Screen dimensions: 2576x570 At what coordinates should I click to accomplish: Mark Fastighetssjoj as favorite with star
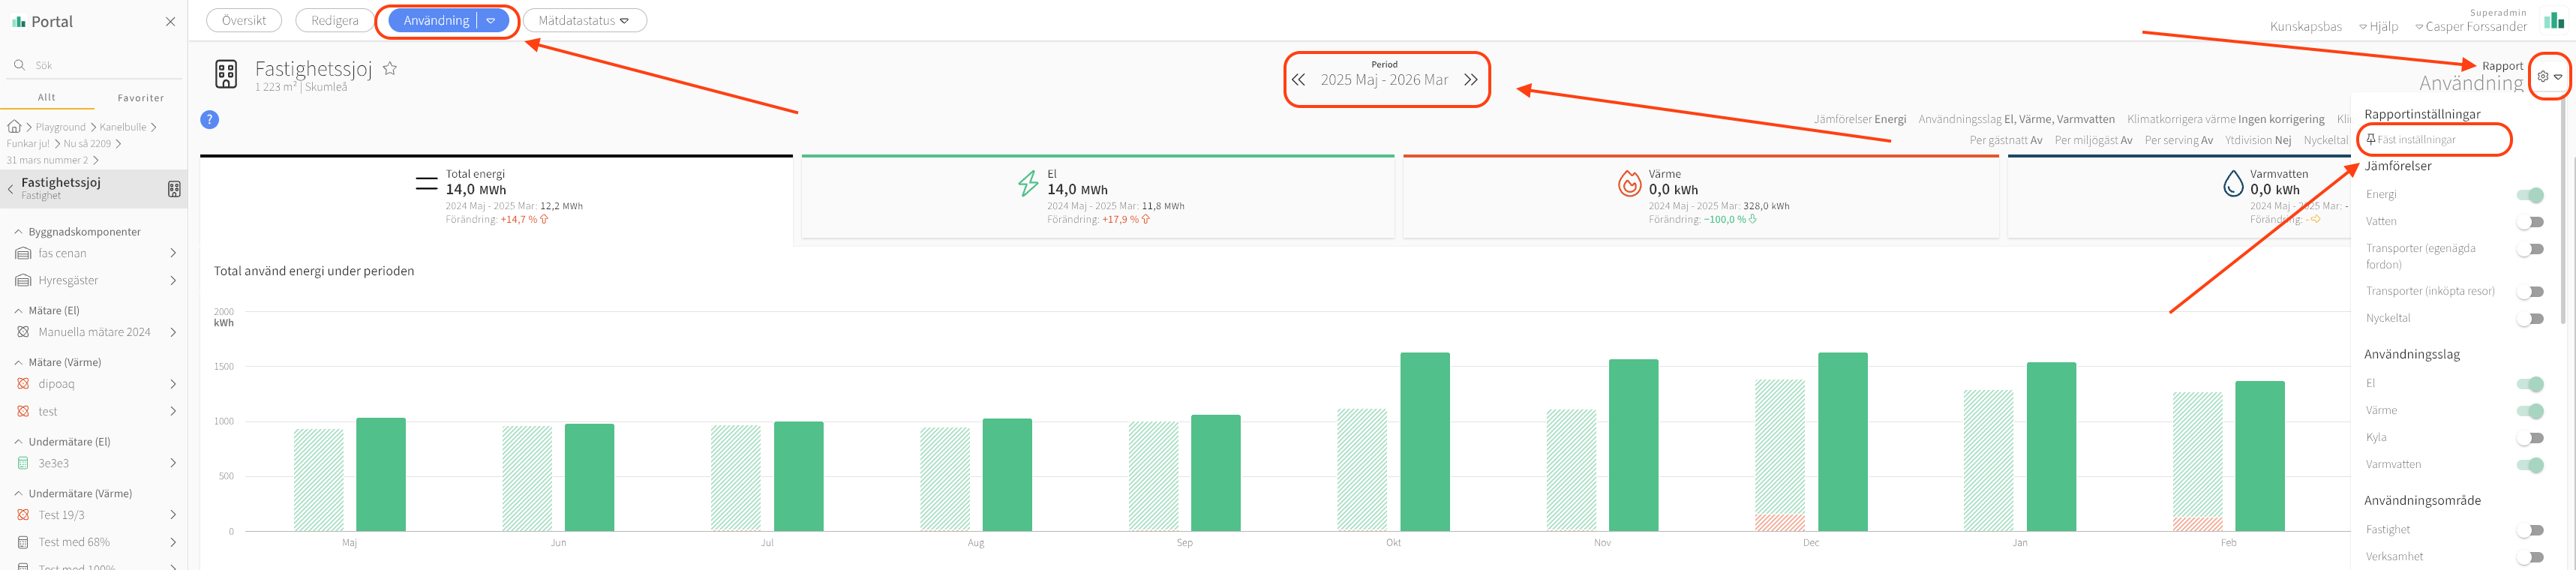tap(390, 69)
